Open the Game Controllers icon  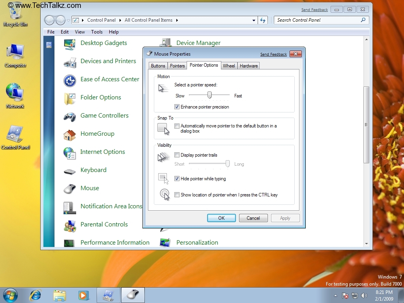(105, 116)
